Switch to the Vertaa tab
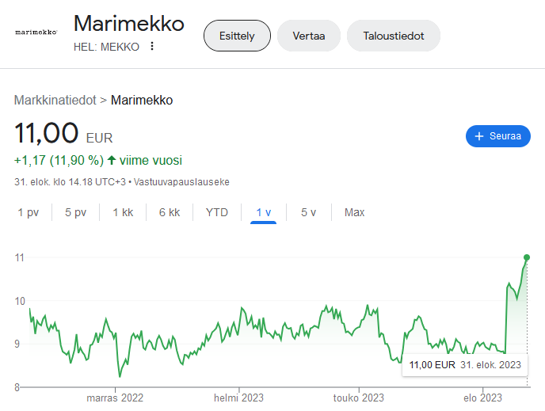The height and width of the screenshot is (411, 545). pos(308,36)
